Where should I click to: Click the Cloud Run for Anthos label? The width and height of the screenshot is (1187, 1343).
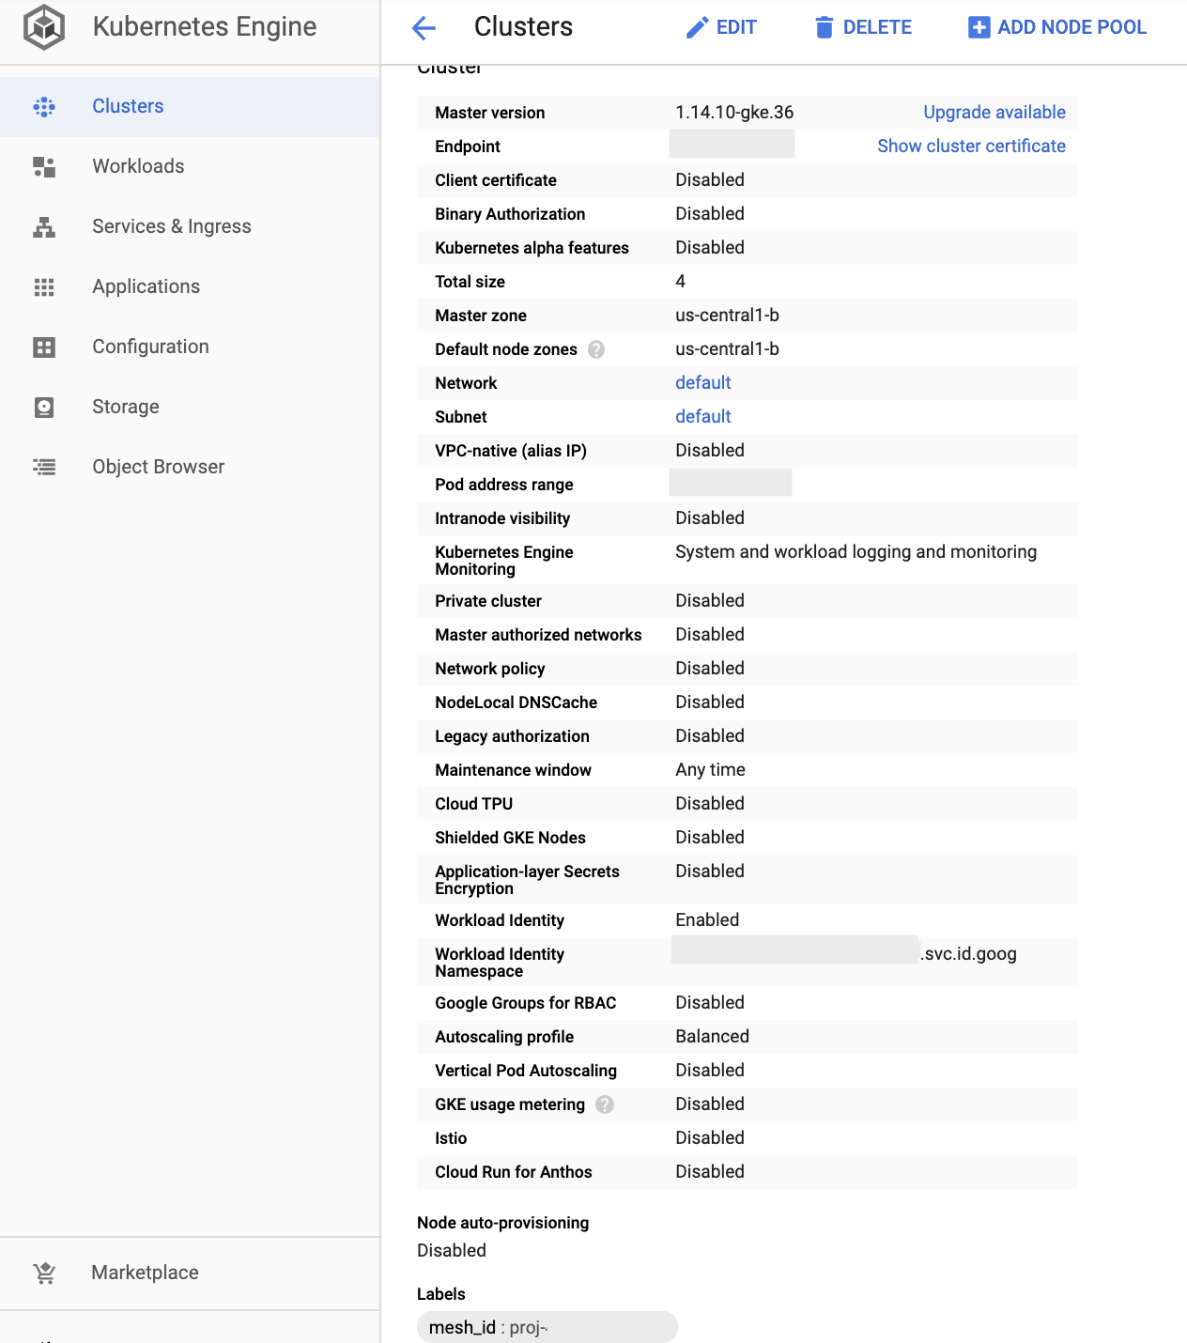click(x=514, y=1172)
